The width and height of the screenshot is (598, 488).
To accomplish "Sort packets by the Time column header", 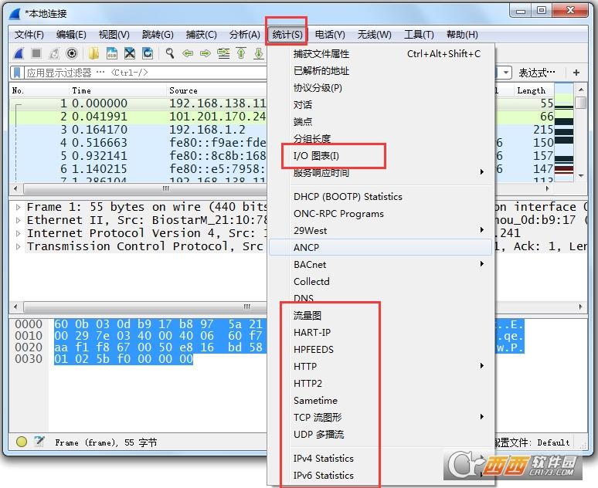I will pos(118,91).
